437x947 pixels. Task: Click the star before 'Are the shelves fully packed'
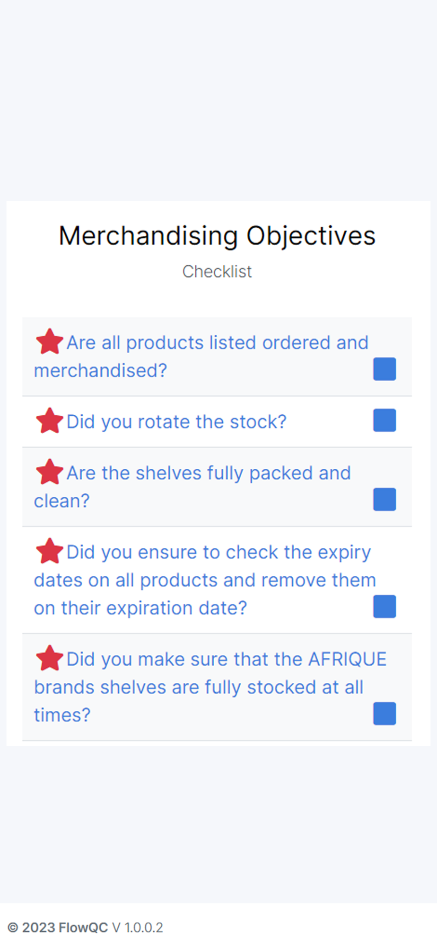point(49,472)
